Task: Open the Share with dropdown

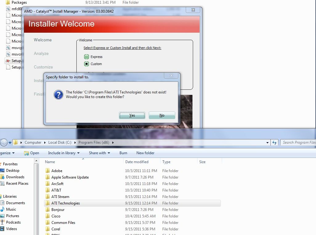Action: (99, 153)
